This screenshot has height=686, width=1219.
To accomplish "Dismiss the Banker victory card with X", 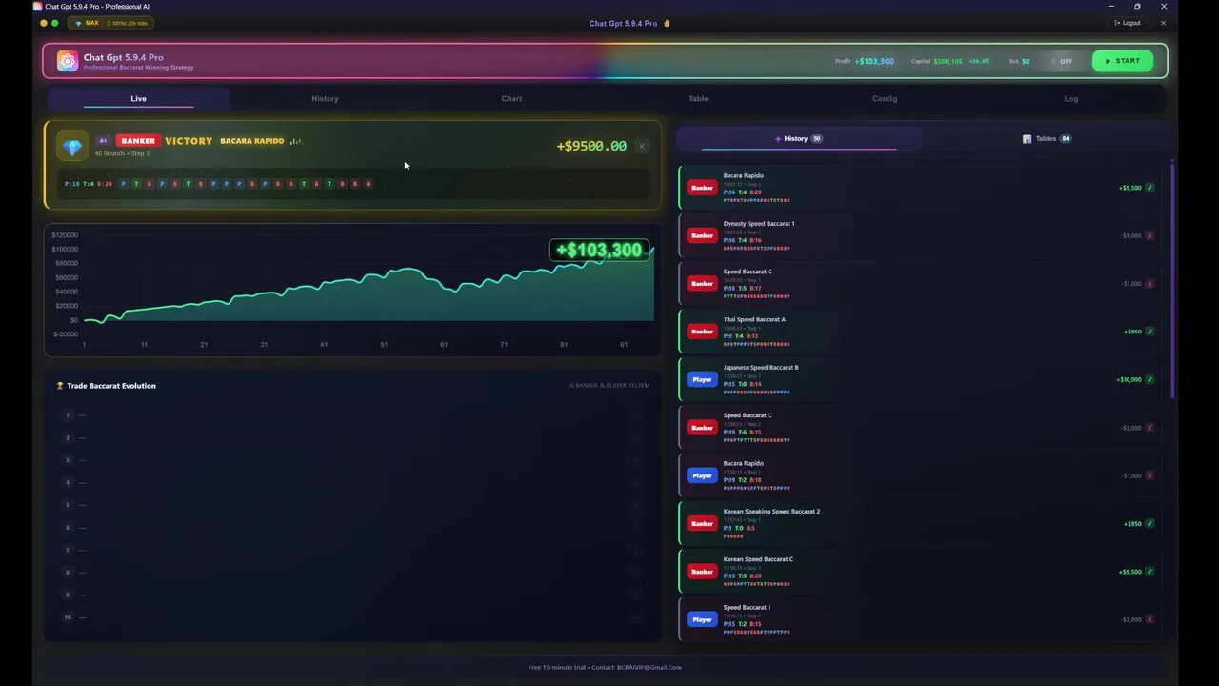I will click(x=642, y=146).
